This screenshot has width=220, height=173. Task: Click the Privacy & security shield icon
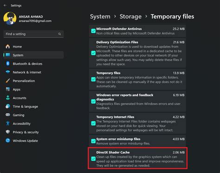click(8, 132)
